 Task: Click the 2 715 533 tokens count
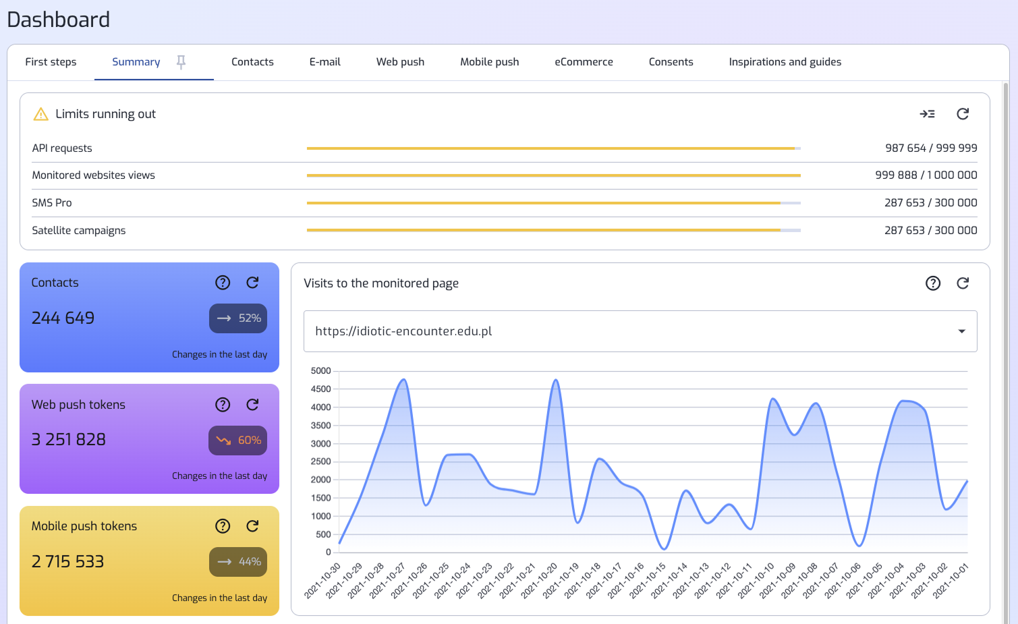pyautogui.click(x=68, y=562)
